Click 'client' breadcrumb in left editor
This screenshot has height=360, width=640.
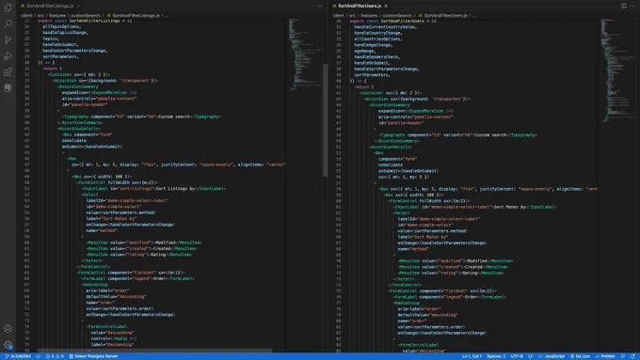click(26, 15)
